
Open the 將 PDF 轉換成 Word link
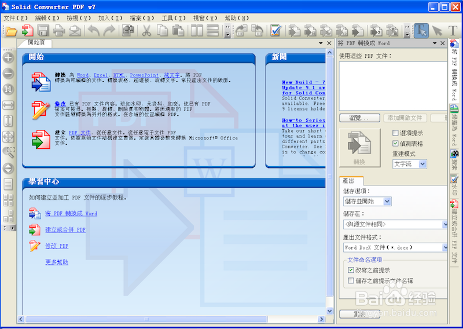point(71,213)
